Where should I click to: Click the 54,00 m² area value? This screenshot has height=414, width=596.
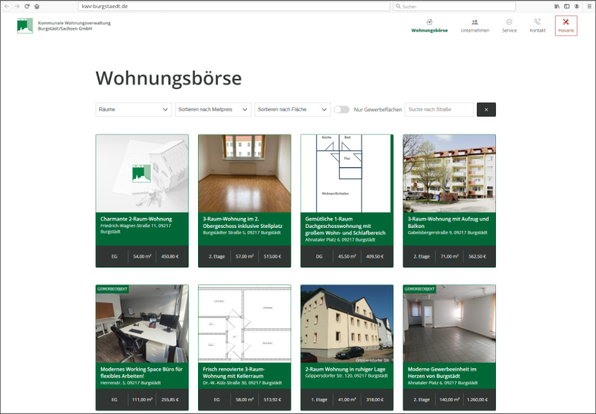click(142, 256)
